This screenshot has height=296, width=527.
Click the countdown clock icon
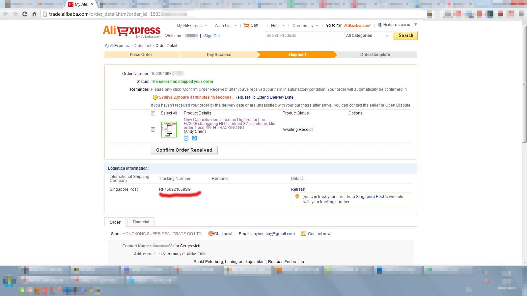point(155,97)
